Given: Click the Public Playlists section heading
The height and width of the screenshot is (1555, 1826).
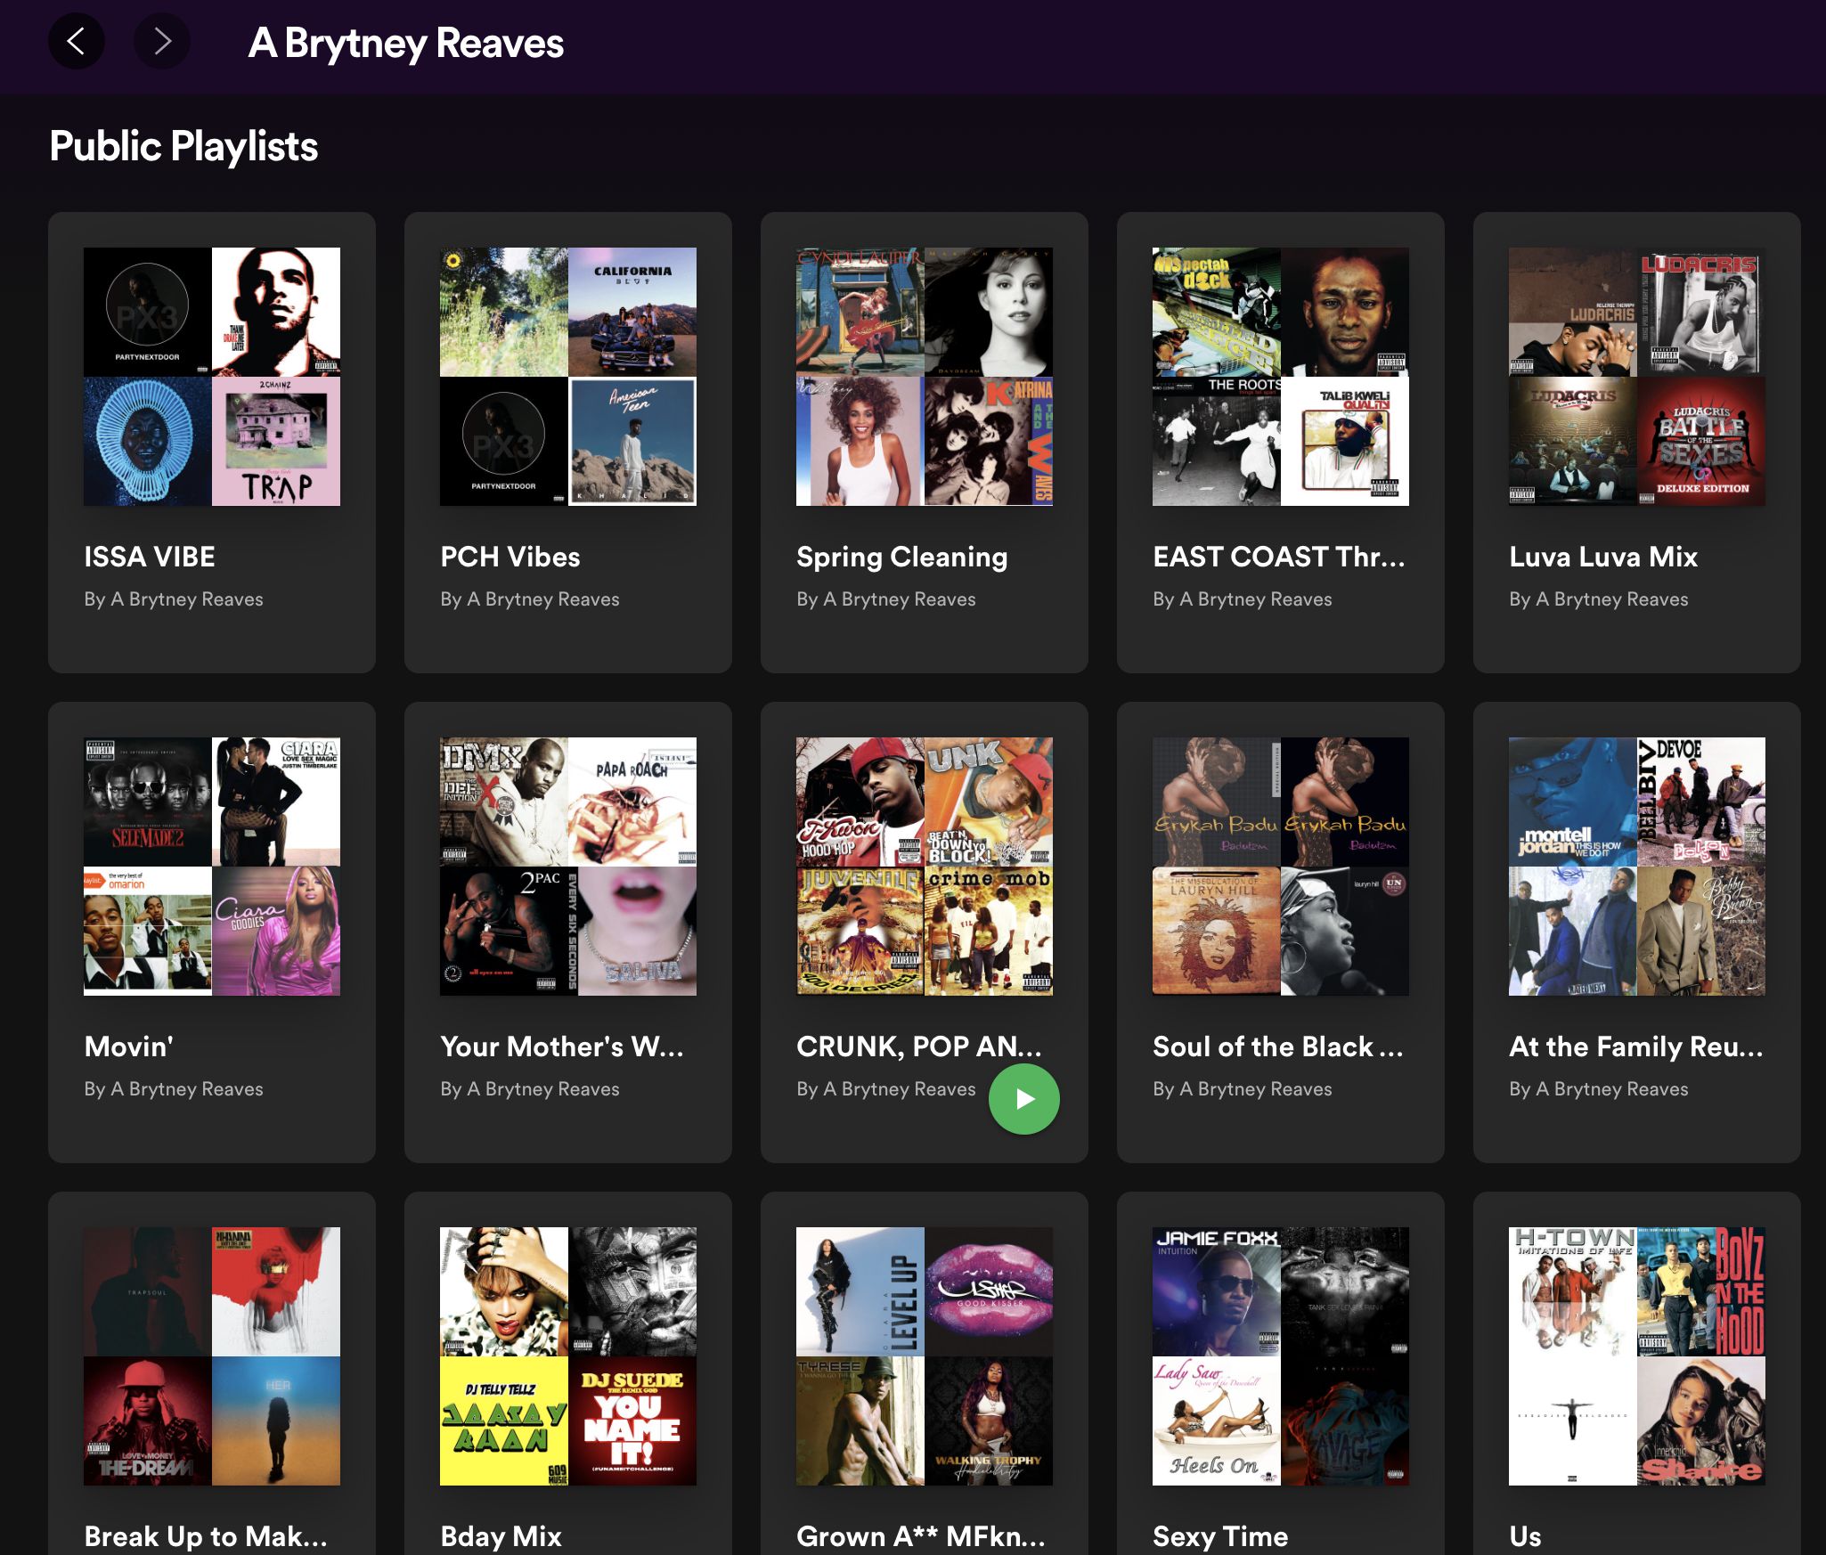Looking at the screenshot, I should pos(183,146).
